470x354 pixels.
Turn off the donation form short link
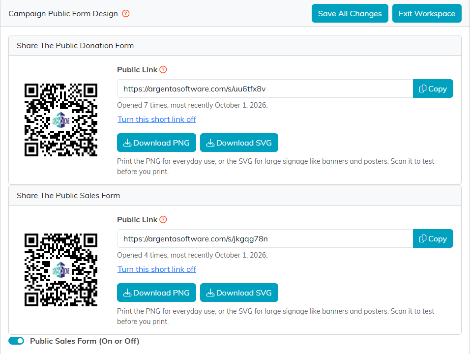[157, 119]
